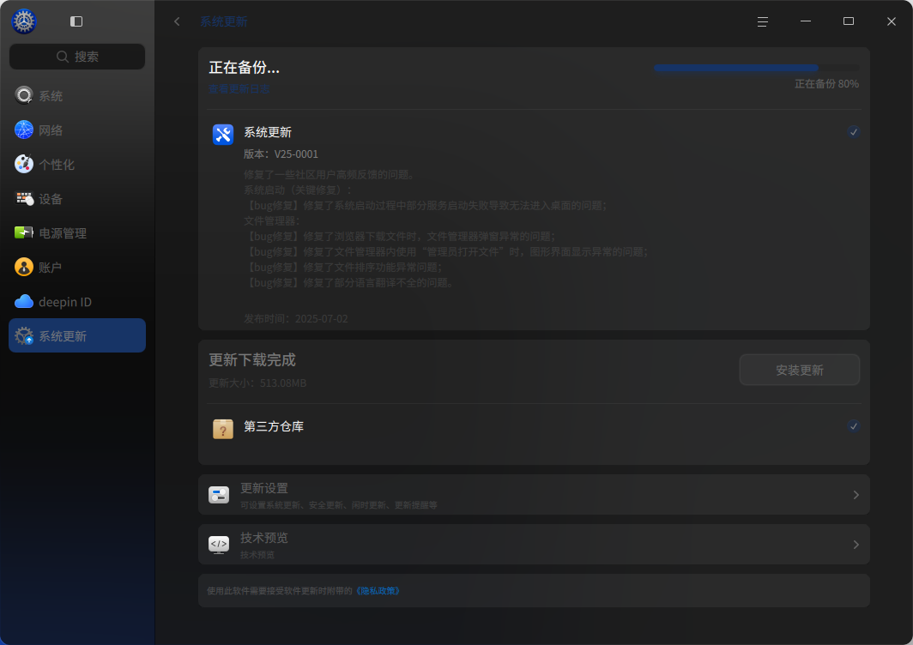913x645 pixels.
Task: Click the 更新设置 toggle icon
Action: pos(219,495)
